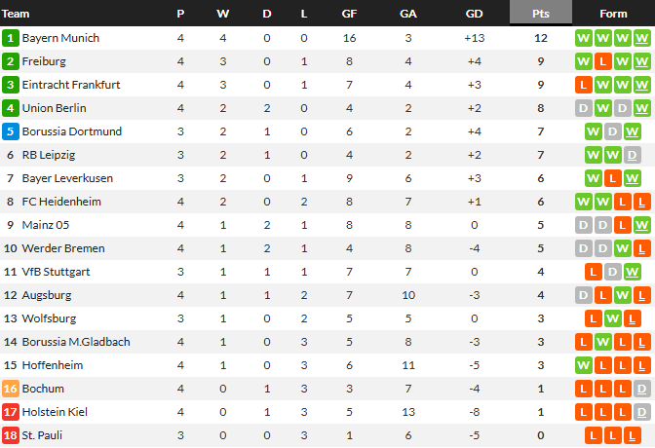
Task: Click Union Berlin's first gray D form icon
Action: click(x=585, y=108)
